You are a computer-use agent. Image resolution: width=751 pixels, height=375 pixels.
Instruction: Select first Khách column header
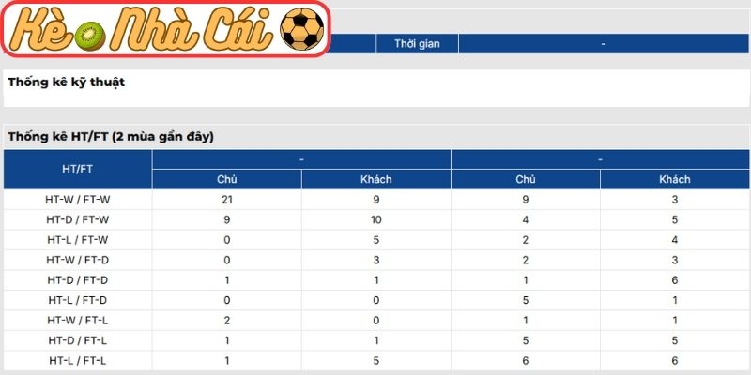pyautogui.click(x=376, y=179)
